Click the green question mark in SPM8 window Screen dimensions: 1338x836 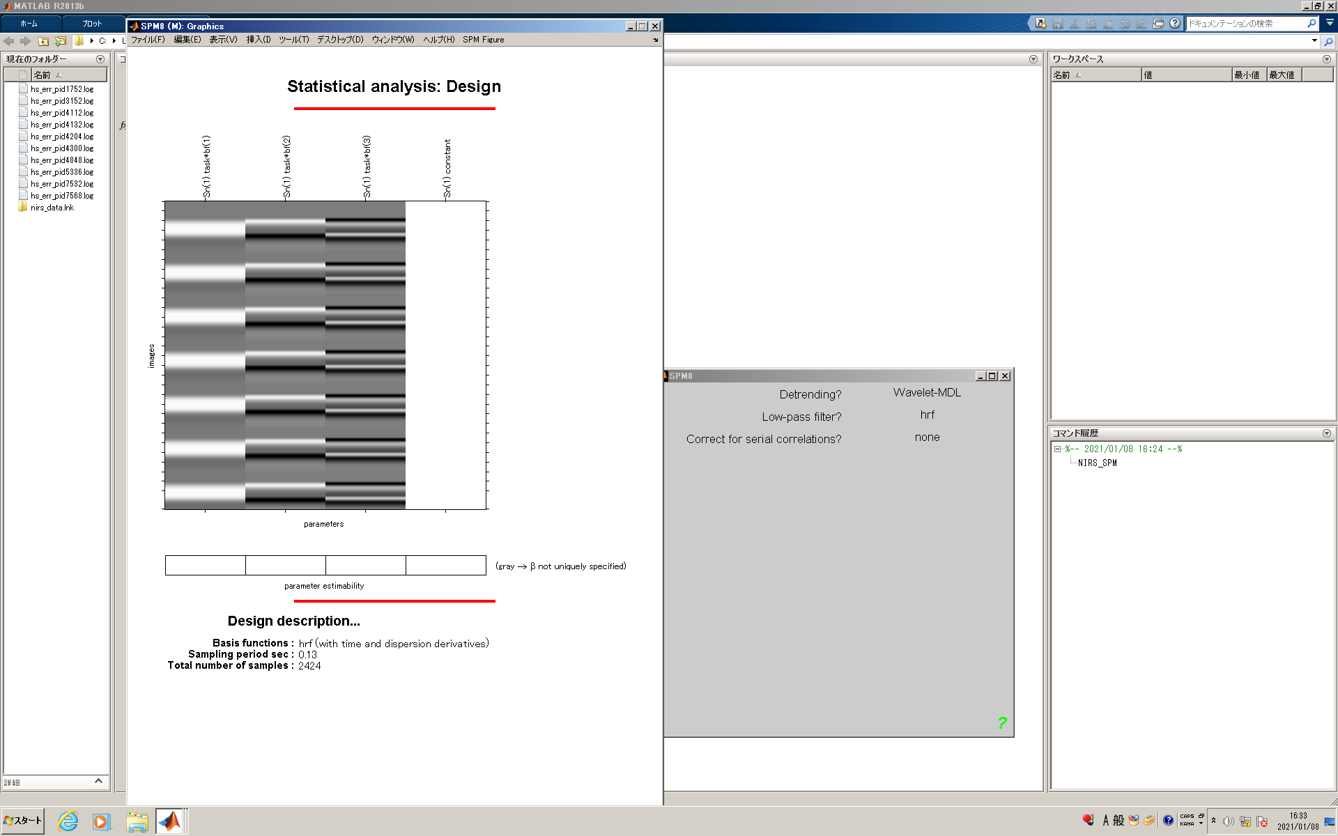(1001, 723)
